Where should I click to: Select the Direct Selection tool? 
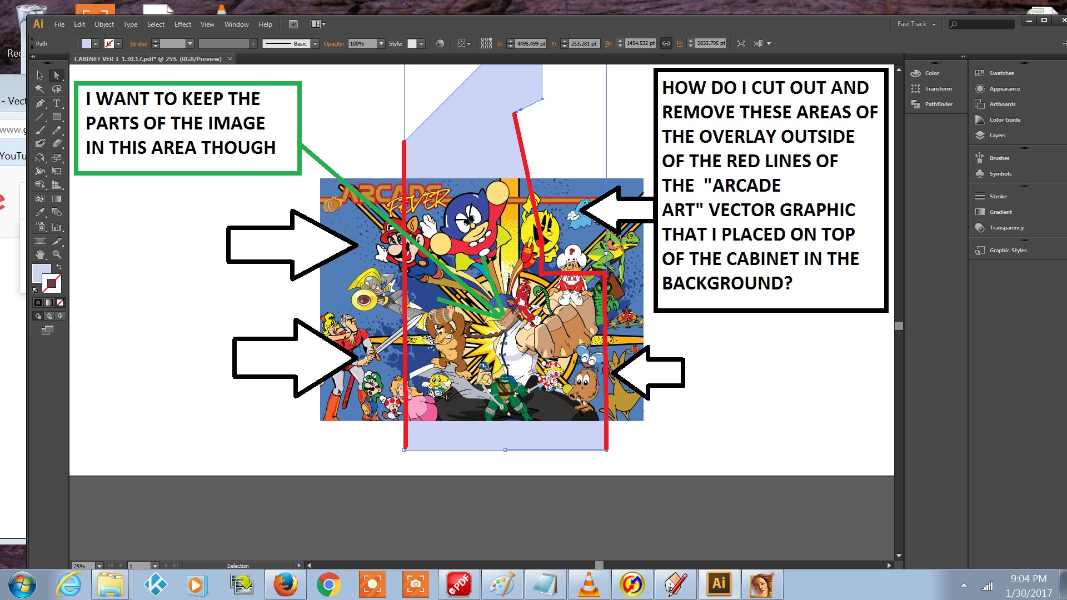coord(56,75)
